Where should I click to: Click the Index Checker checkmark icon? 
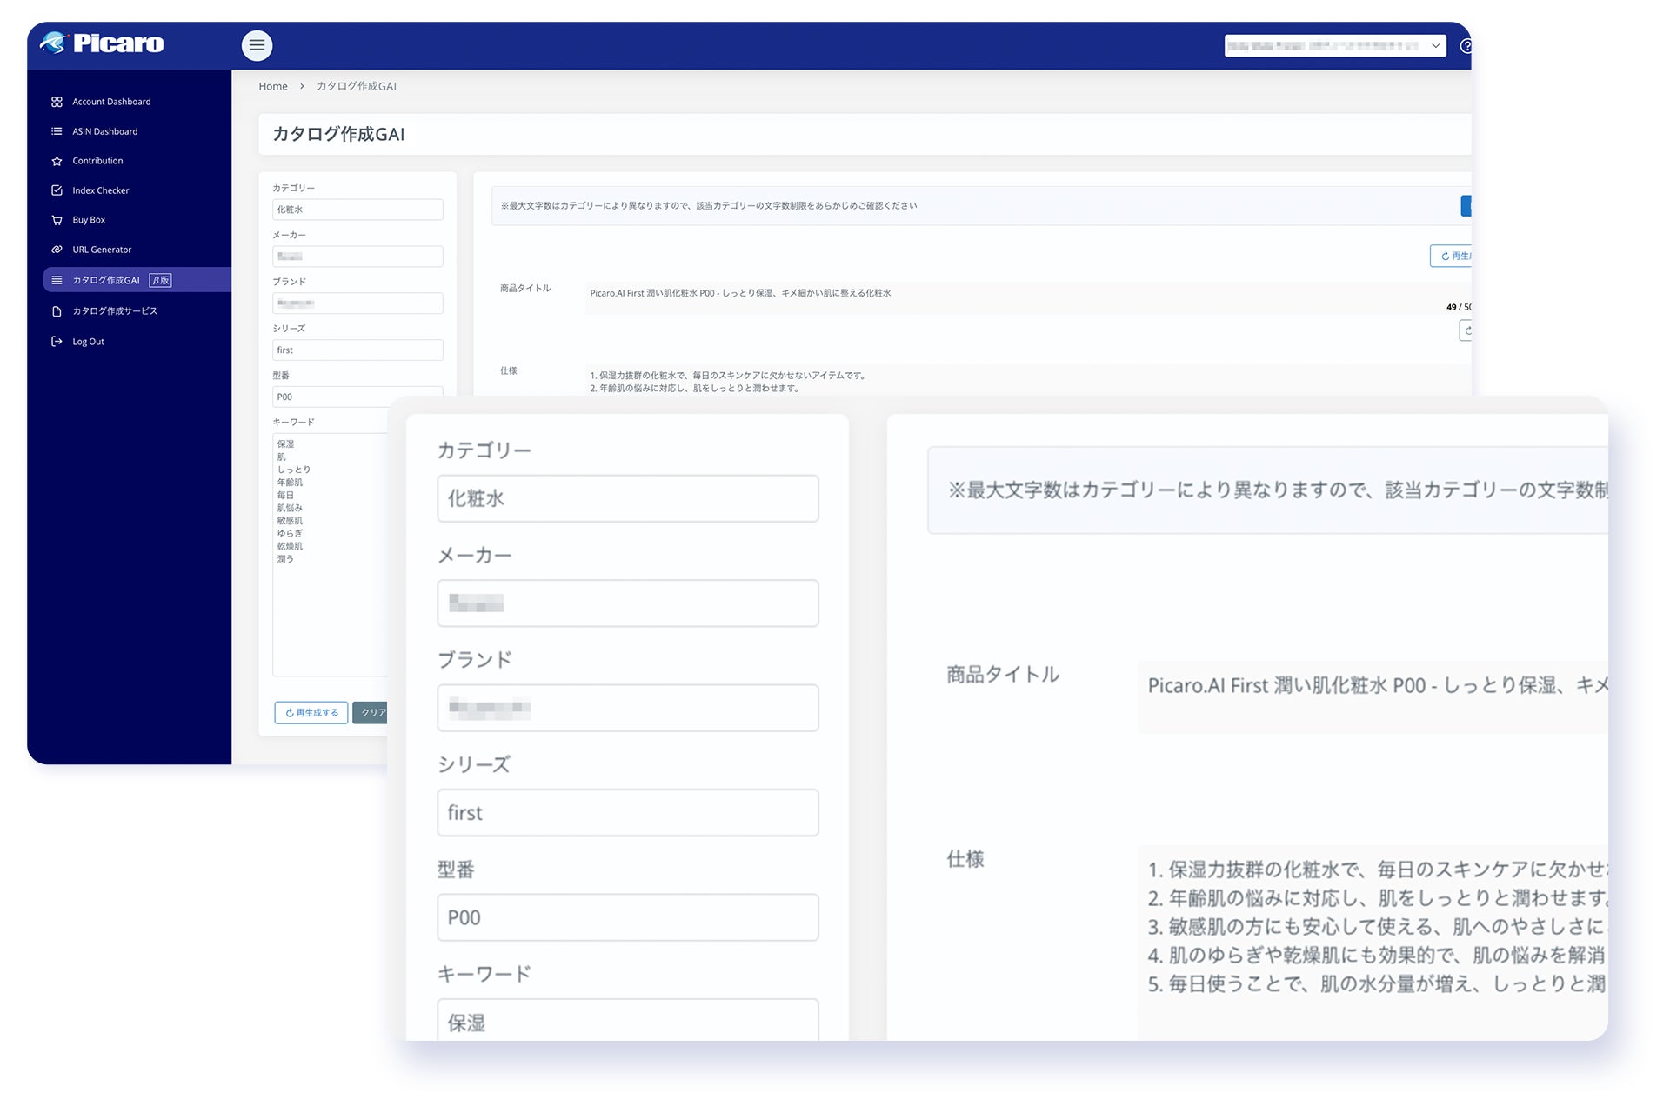[x=57, y=190]
